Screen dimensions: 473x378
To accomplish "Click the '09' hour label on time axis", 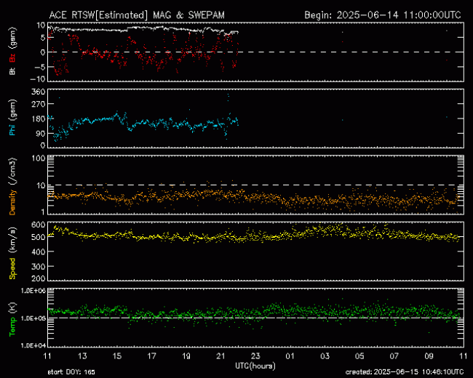I will [x=429, y=356].
